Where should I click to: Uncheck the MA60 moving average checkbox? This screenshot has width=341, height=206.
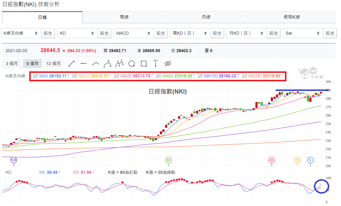[x=158, y=76]
